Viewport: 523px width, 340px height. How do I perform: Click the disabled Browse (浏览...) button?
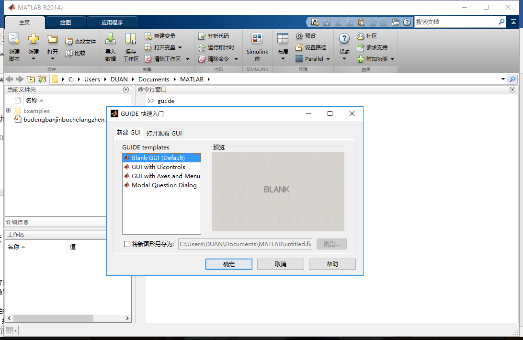pyautogui.click(x=331, y=244)
